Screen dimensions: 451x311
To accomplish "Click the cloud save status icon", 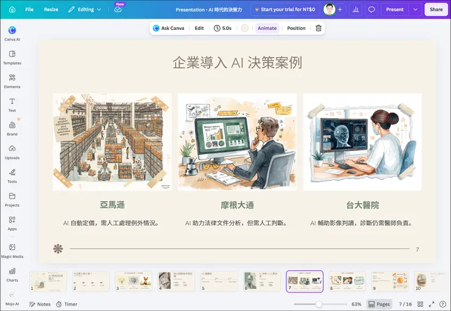I will click(x=118, y=10).
